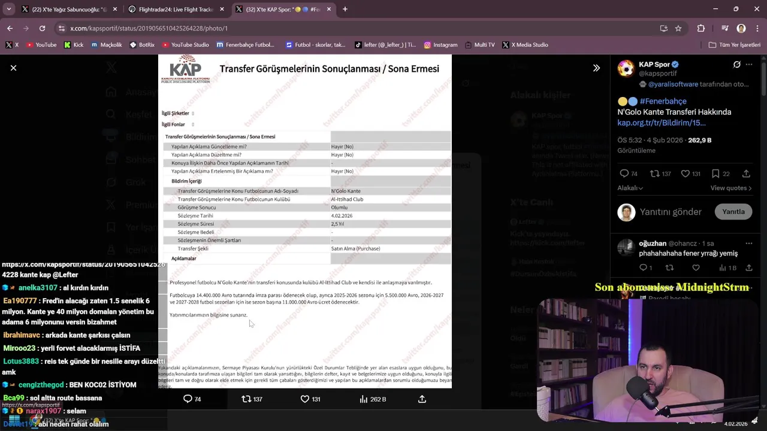
Task: Click the KAP document image
Action: point(304,221)
